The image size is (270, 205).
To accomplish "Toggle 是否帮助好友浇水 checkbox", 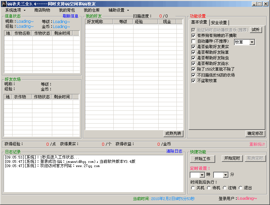I will click(193, 64).
